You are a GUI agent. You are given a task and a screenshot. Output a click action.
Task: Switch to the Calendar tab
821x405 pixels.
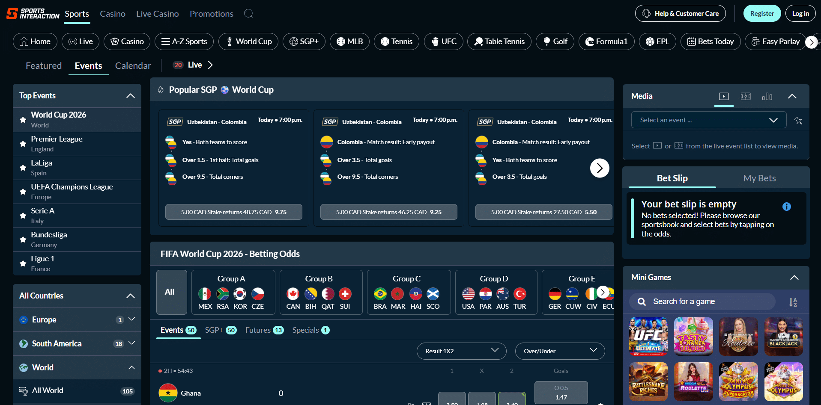133,66
